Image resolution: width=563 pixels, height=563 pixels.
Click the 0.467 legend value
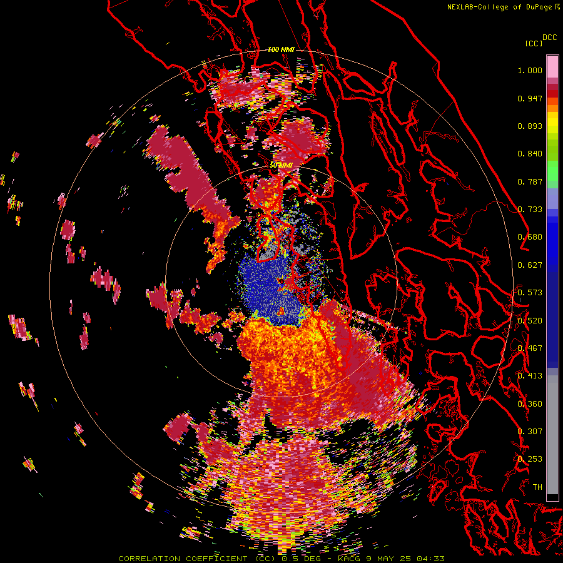(530, 348)
